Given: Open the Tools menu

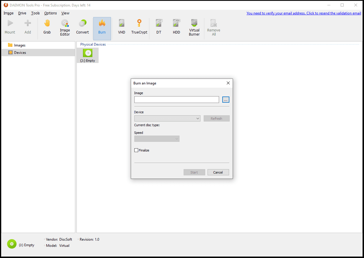Looking at the screenshot, I should [x=35, y=13].
